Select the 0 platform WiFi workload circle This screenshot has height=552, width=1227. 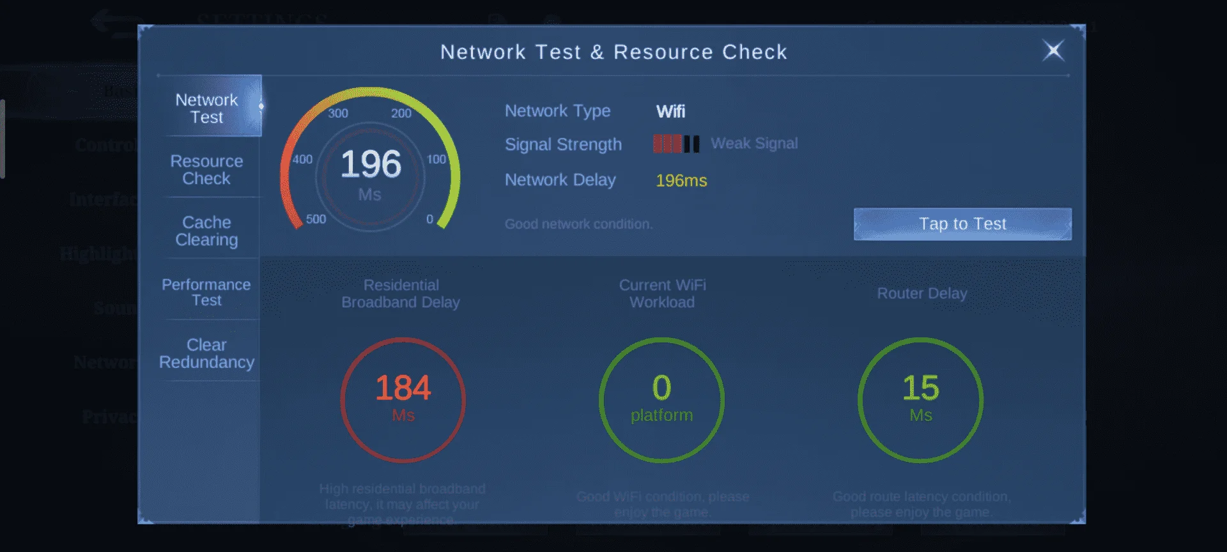click(661, 400)
